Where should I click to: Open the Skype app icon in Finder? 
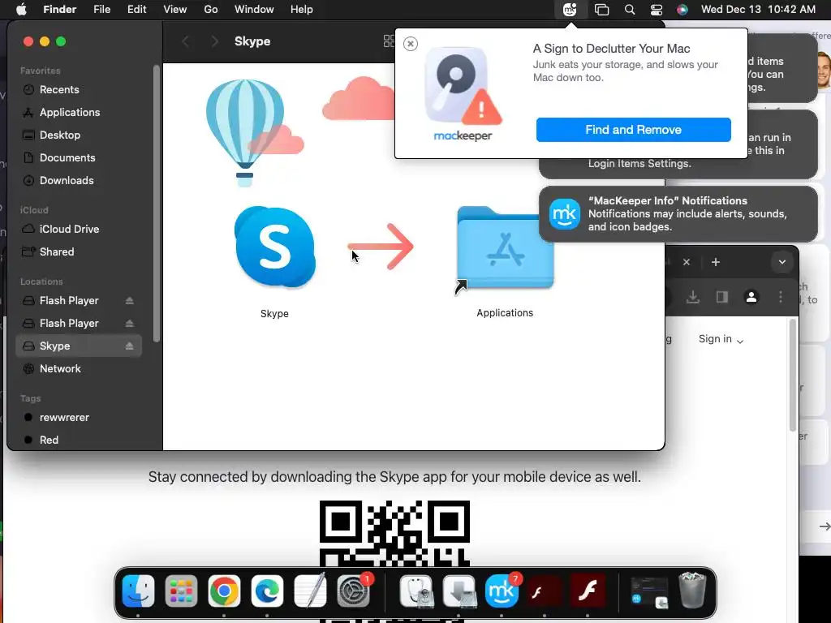[275, 247]
